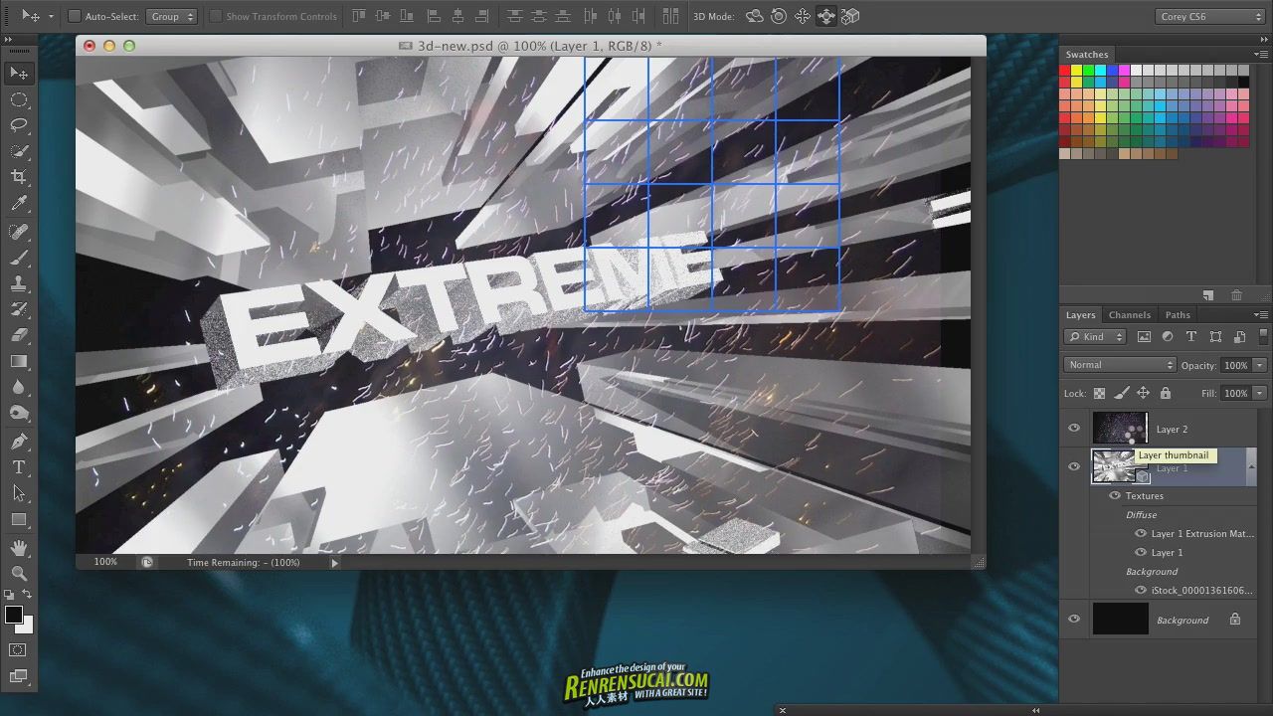The height and width of the screenshot is (716, 1273).
Task: Click the Roll 3D Object mode icon
Action: pyautogui.click(x=779, y=16)
